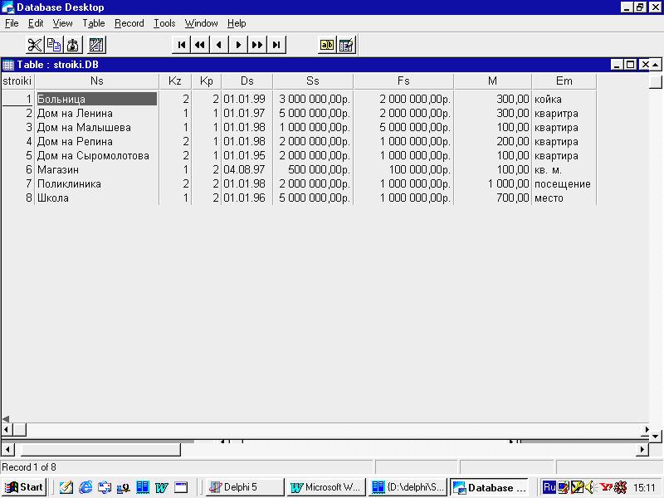This screenshot has height=498, width=664.
Task: Click the Fs value 100 000,00р.
Action: point(403,170)
